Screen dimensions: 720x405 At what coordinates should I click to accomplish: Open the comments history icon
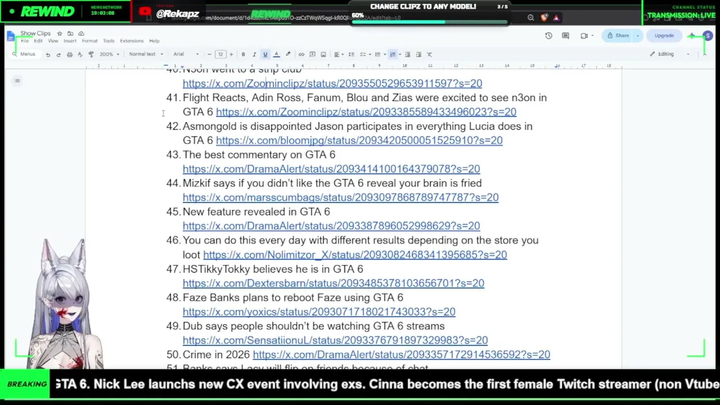pyautogui.click(x=566, y=36)
